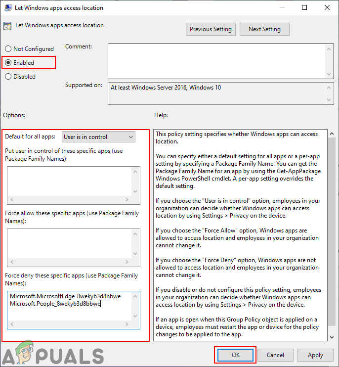339x367 pixels.
Task: Click up arrow in Force allow box
Action: [x=135, y=234]
